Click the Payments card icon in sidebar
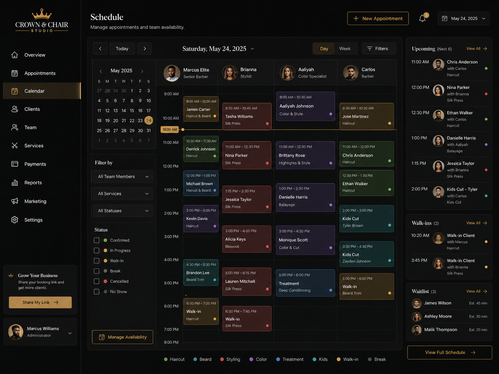 [14, 164]
